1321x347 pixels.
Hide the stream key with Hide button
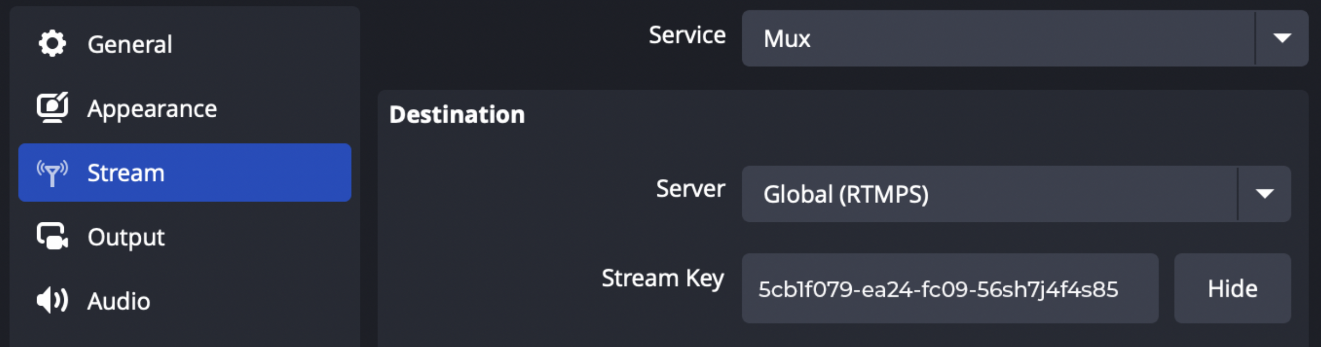(1232, 289)
